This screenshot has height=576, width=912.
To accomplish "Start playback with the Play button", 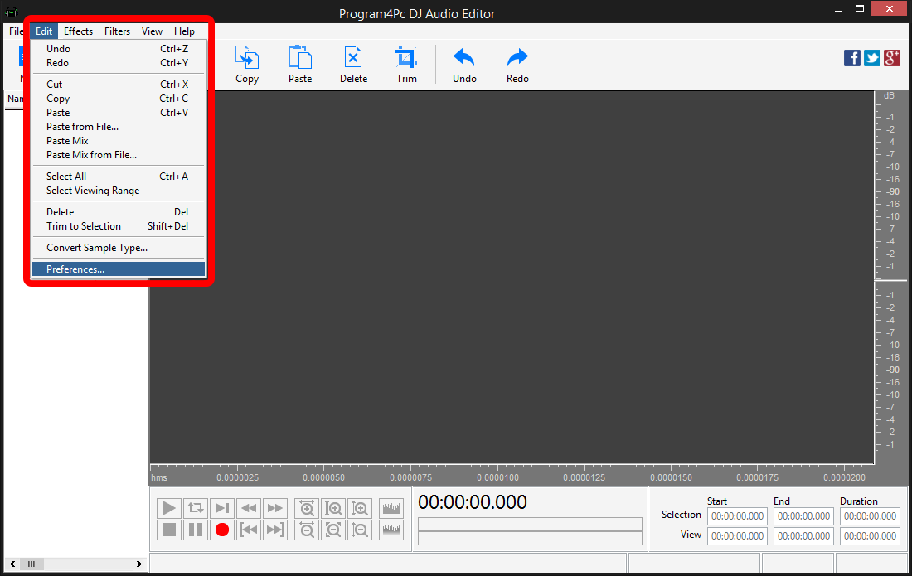I will pos(168,508).
